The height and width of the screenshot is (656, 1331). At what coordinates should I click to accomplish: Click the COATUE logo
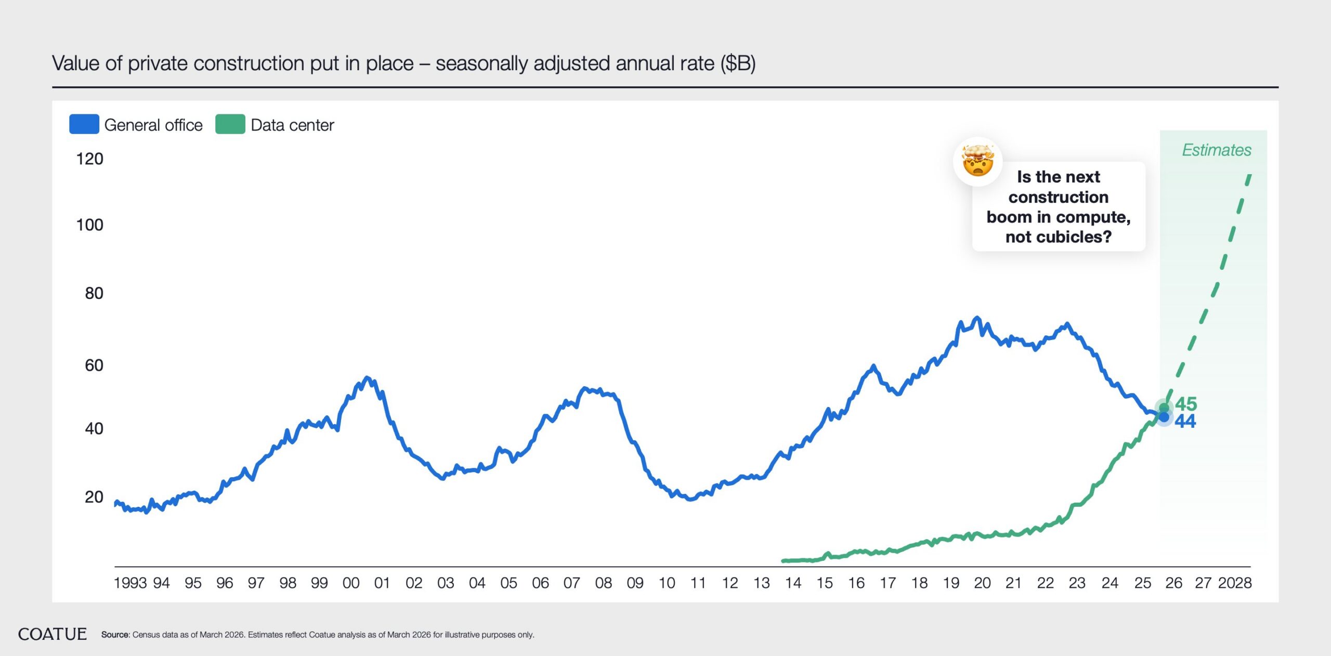coord(52,634)
